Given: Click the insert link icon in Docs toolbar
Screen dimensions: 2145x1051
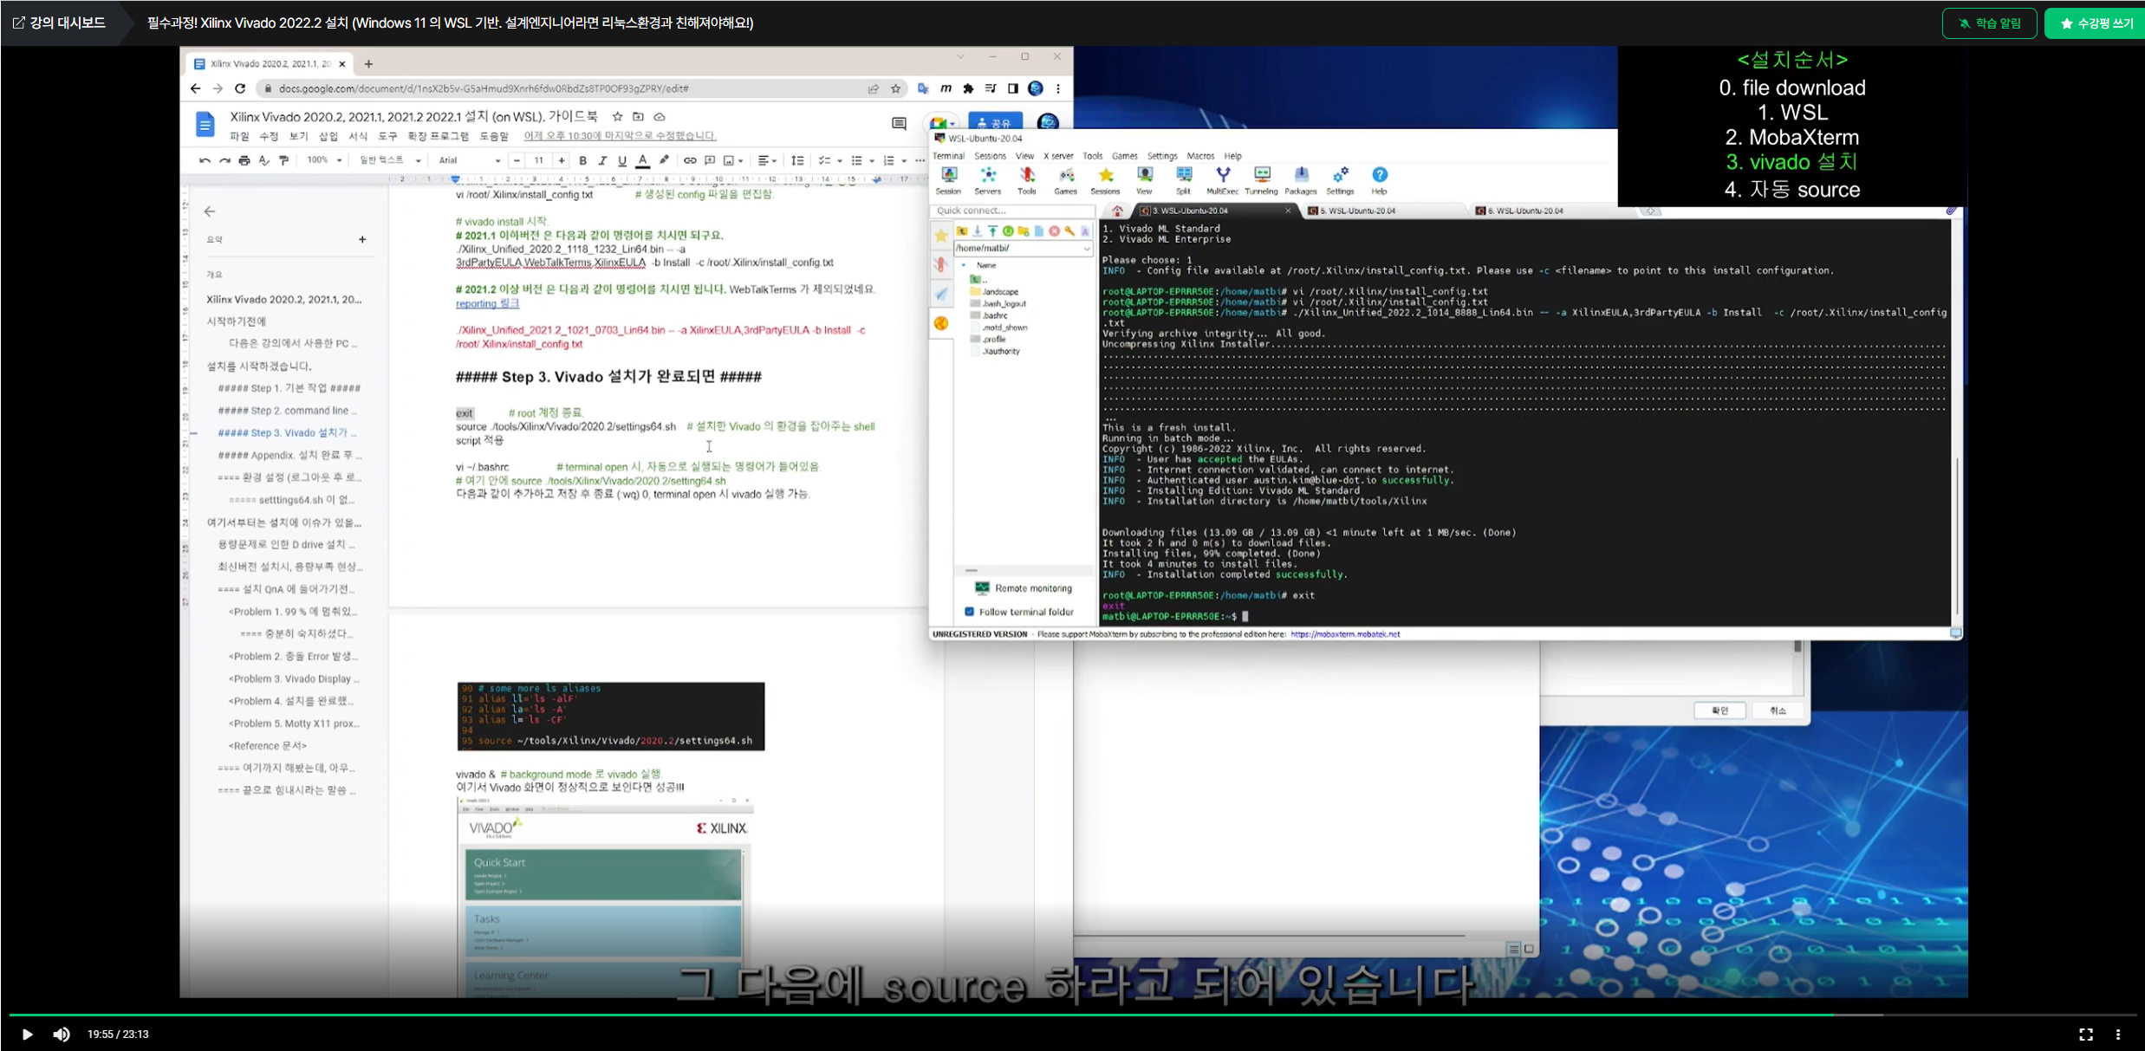Looking at the screenshot, I should pyautogui.click(x=690, y=160).
